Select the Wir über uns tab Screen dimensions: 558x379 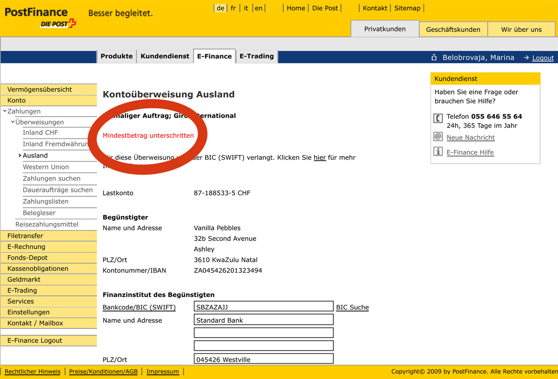[521, 30]
